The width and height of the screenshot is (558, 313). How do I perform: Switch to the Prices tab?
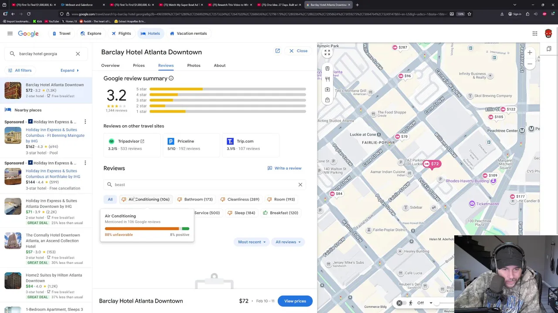click(x=139, y=65)
